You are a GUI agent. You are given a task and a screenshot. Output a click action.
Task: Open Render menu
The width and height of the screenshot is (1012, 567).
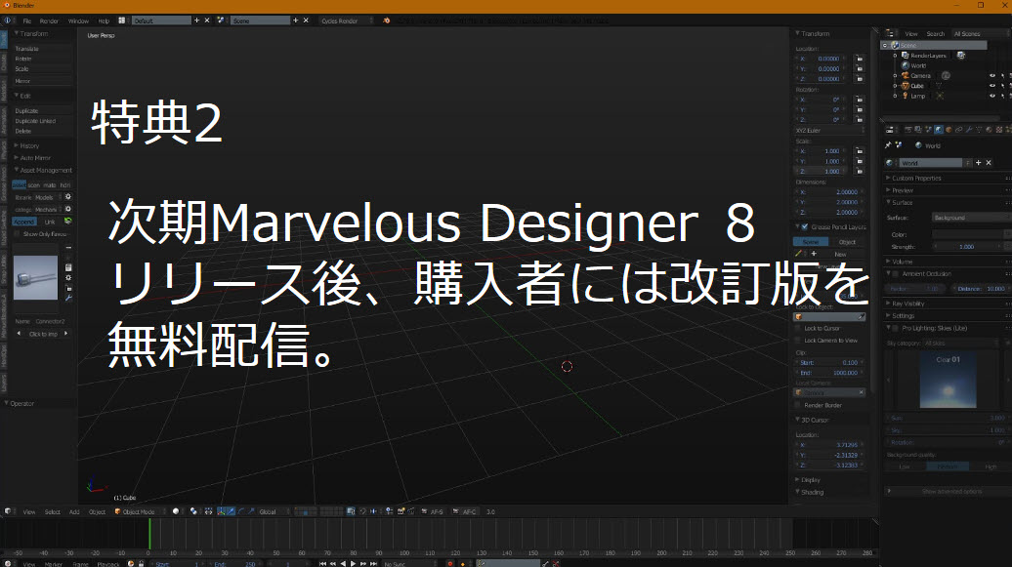[49, 20]
